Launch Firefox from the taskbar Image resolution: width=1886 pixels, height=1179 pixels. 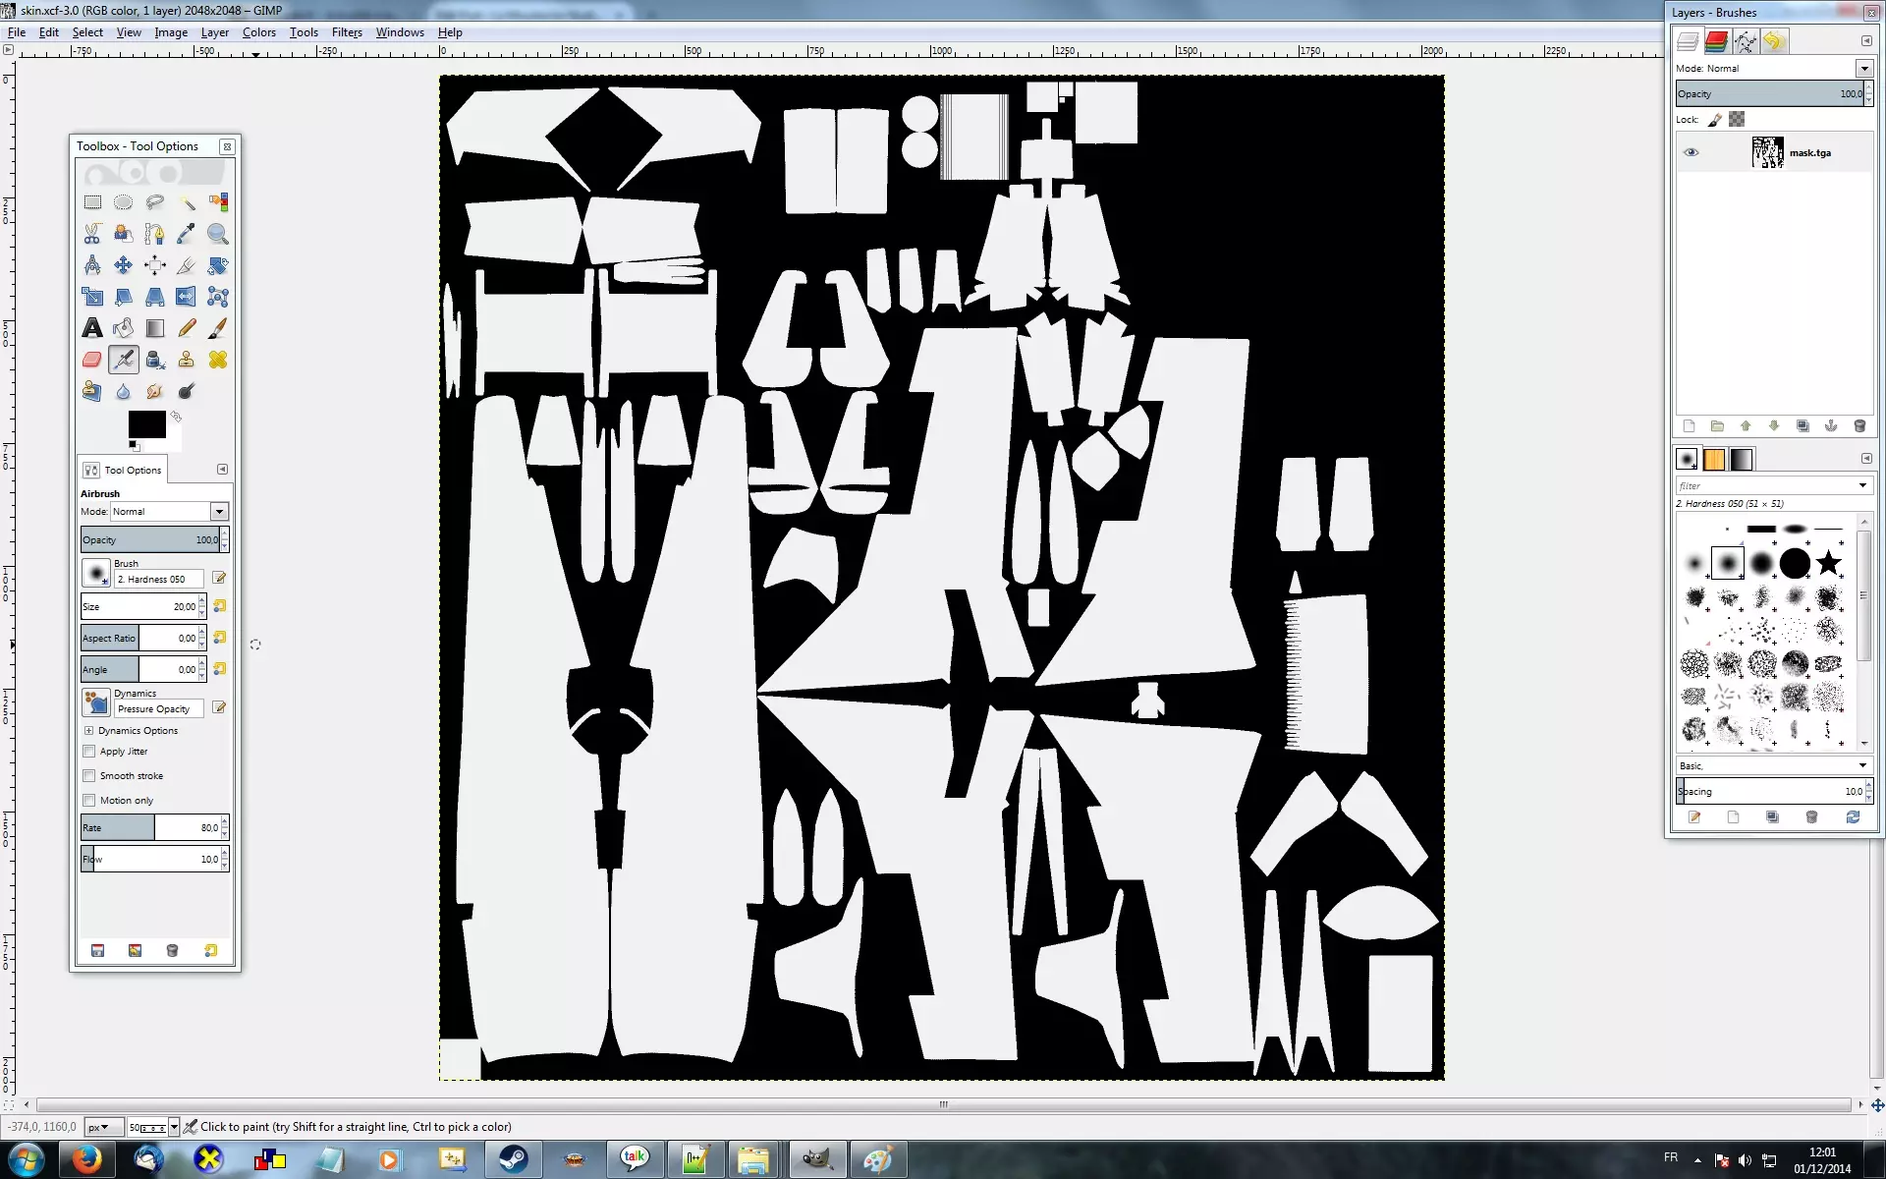point(87,1159)
